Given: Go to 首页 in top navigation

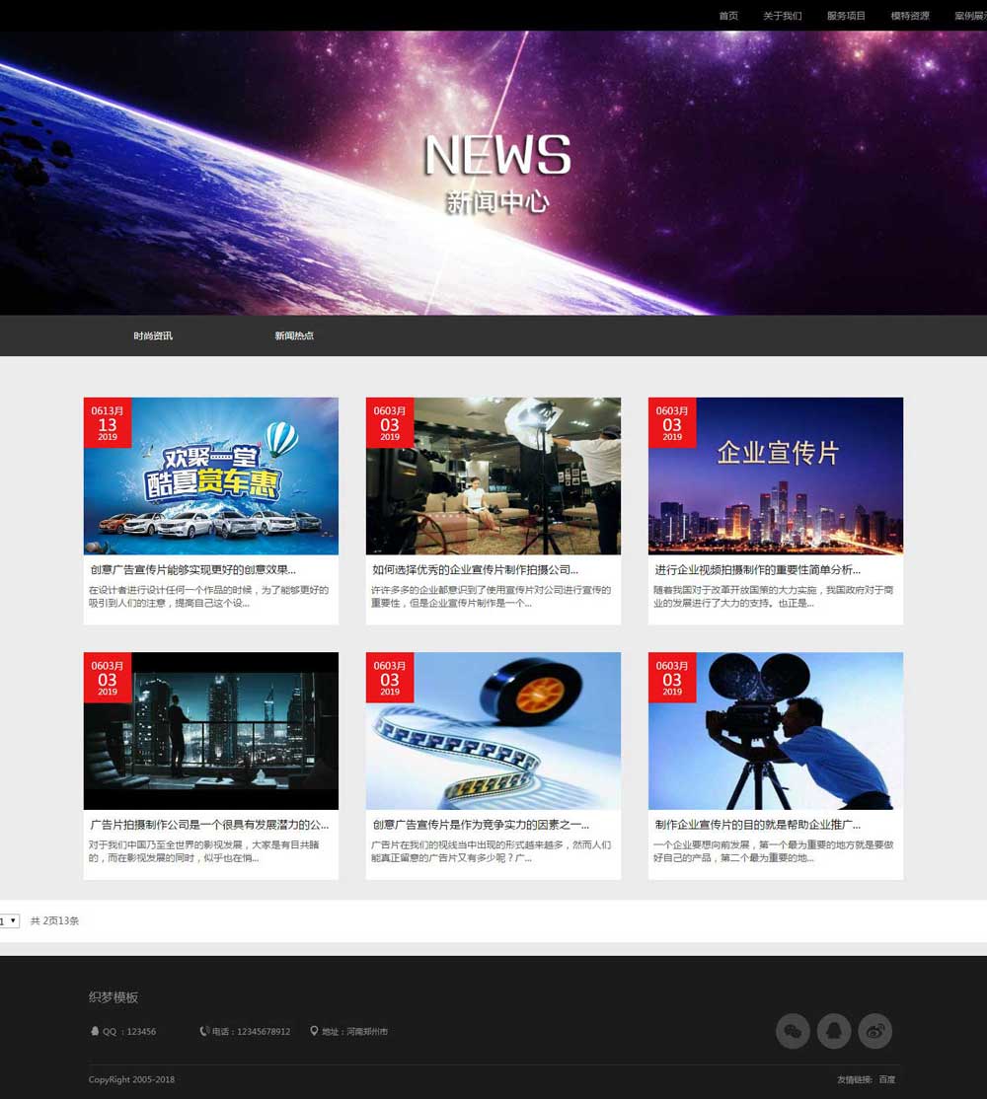Looking at the screenshot, I should [x=728, y=16].
